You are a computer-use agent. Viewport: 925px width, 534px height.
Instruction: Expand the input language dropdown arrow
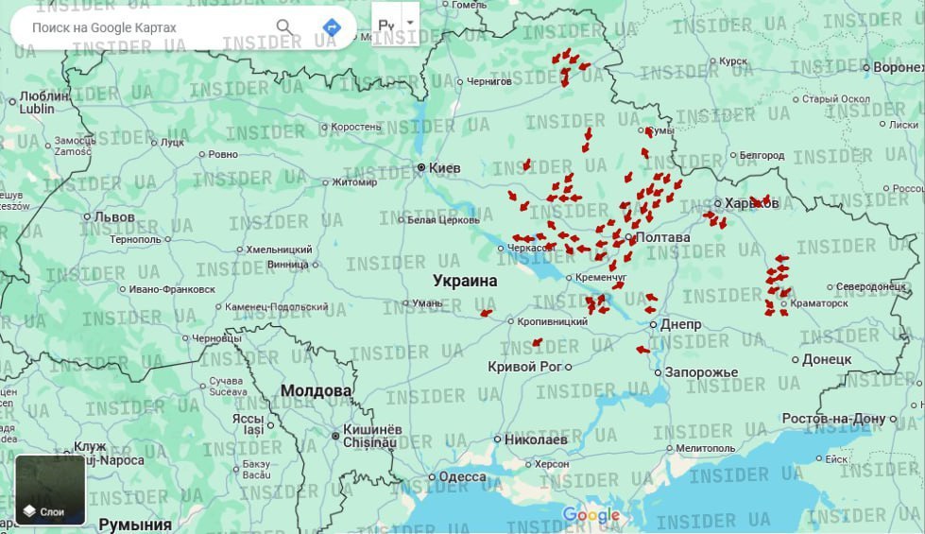click(410, 23)
